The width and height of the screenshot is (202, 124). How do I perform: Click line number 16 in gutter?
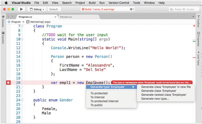(18, 65)
